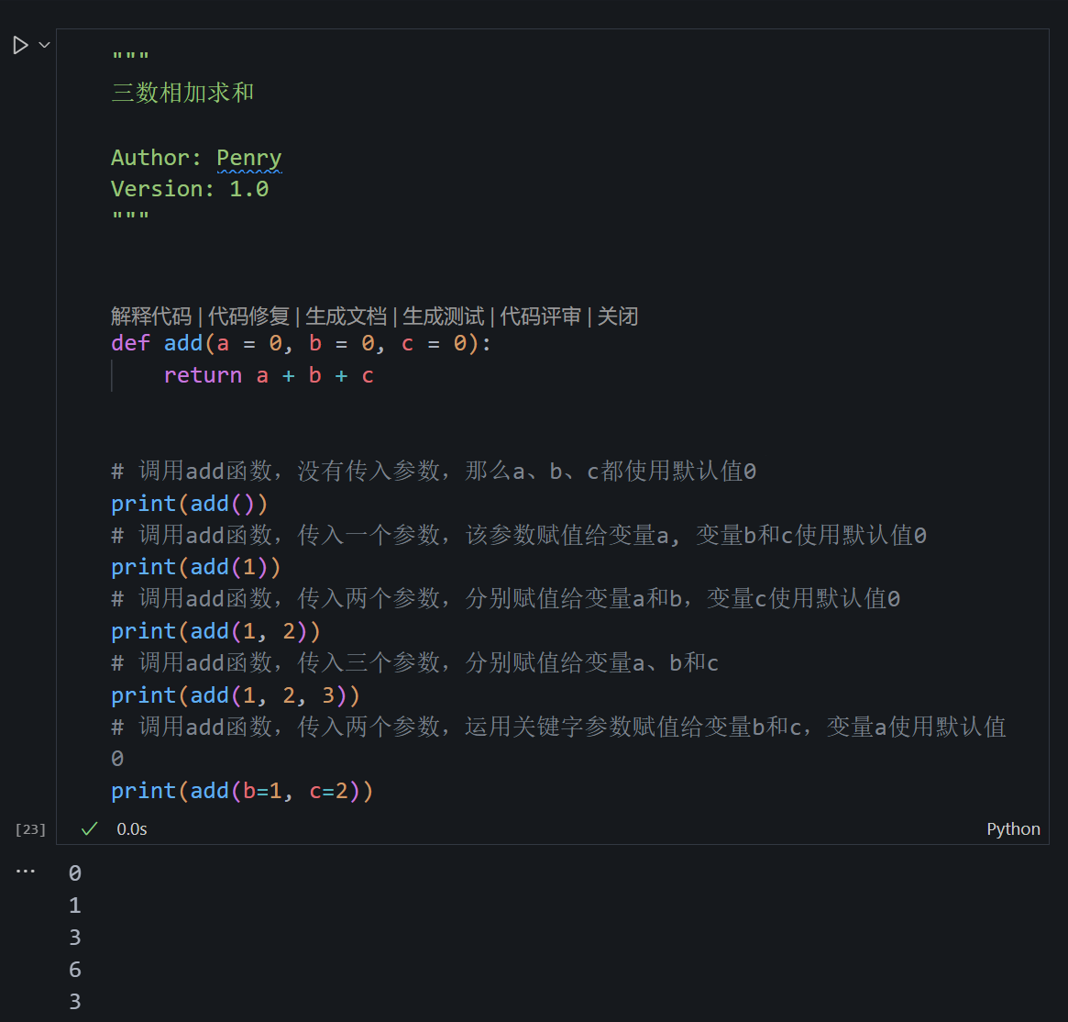Click the Penry author link
Screen dimensions: 1068x1022
click(x=248, y=157)
